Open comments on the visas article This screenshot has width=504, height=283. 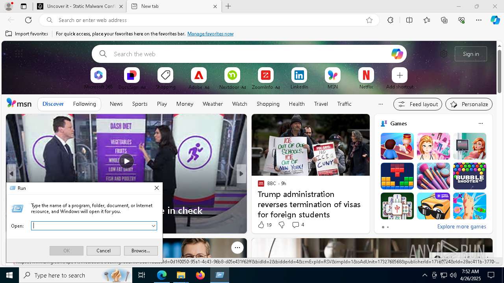coord(298,225)
